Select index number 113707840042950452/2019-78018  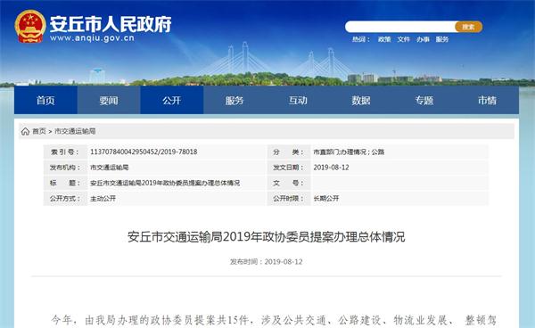pos(144,152)
